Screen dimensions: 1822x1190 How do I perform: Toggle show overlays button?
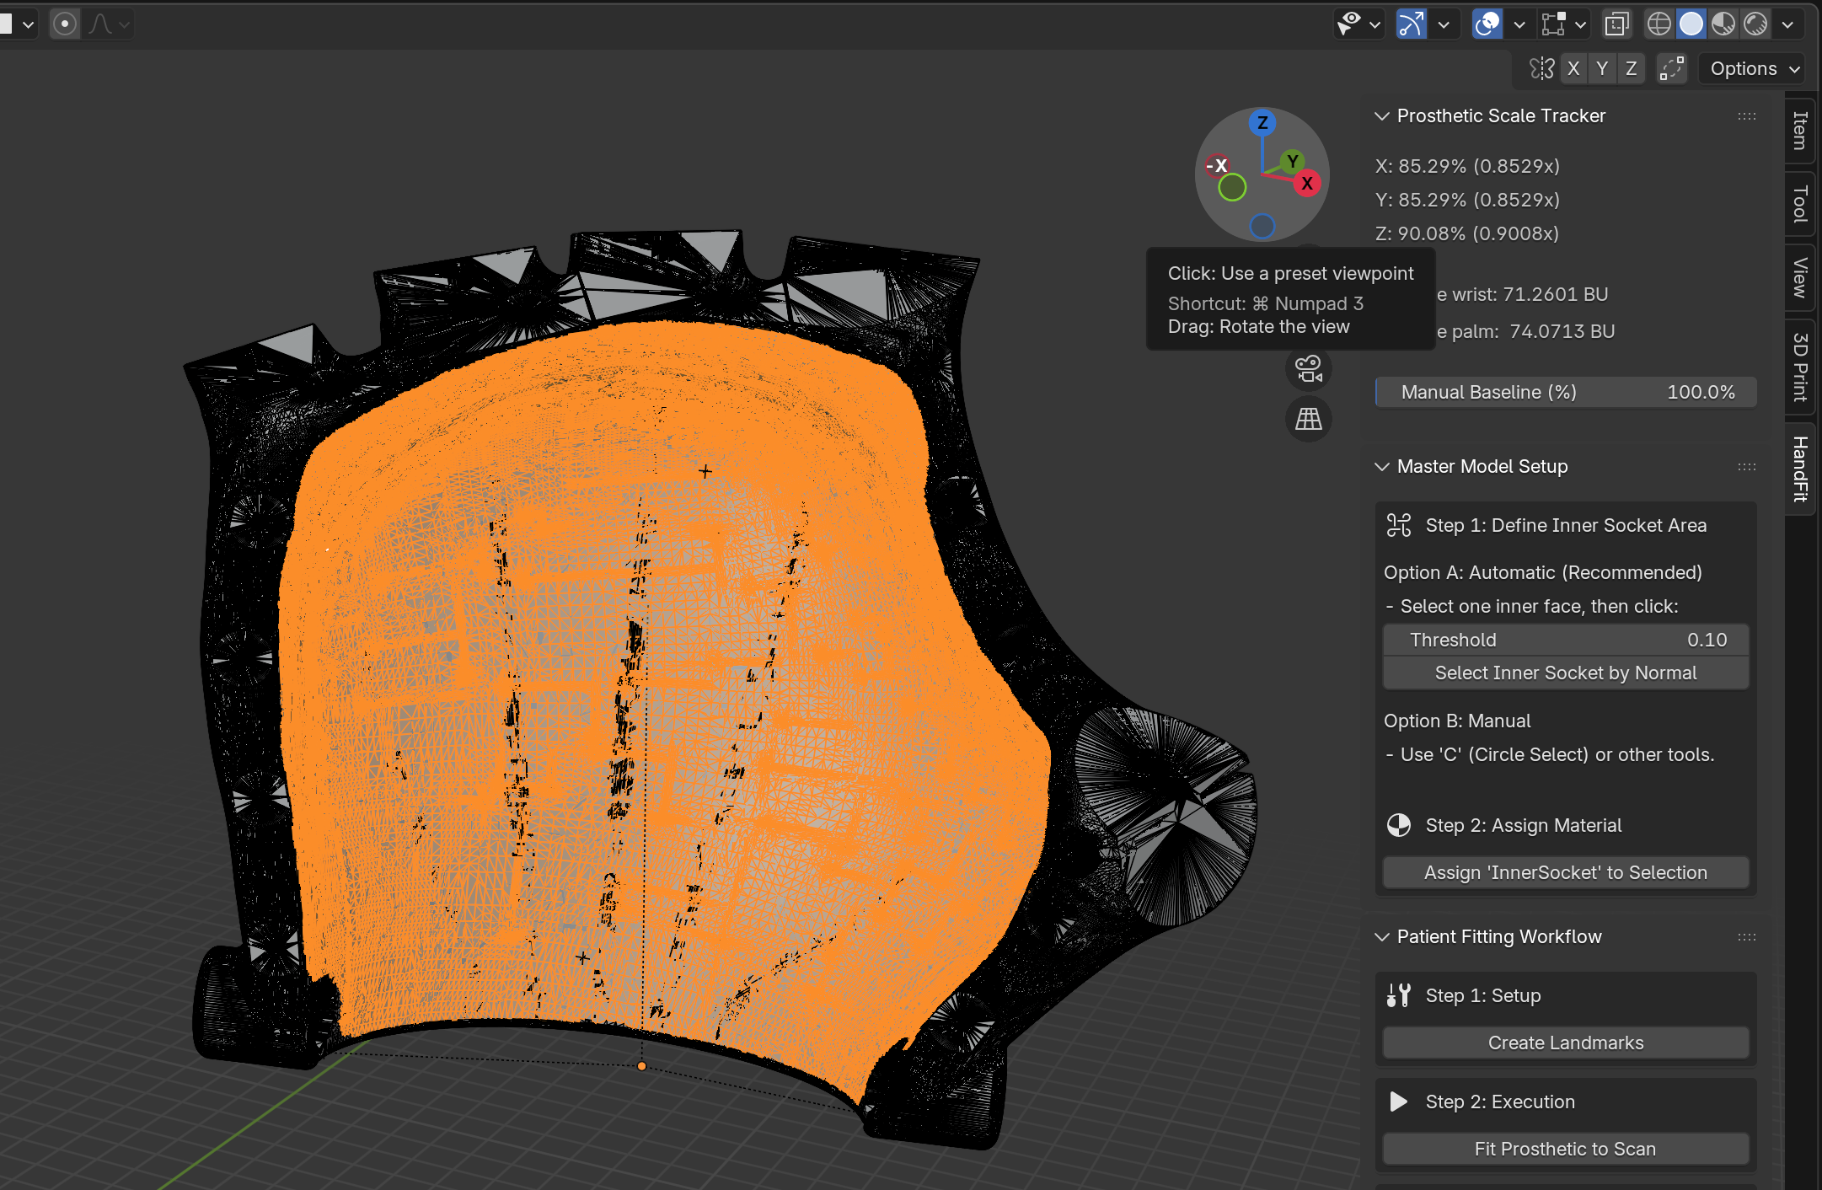point(1487,24)
